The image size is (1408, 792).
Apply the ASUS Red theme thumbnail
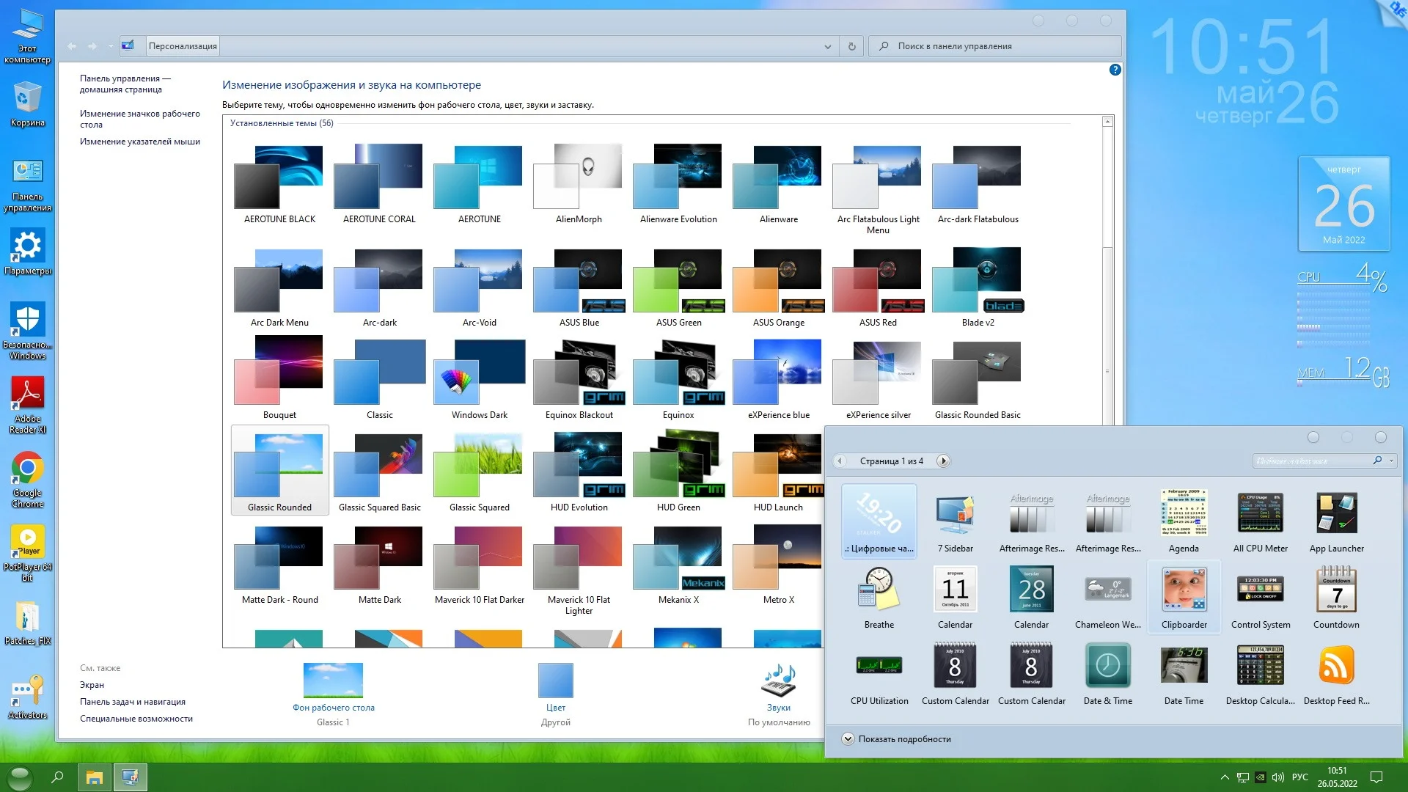point(878,282)
